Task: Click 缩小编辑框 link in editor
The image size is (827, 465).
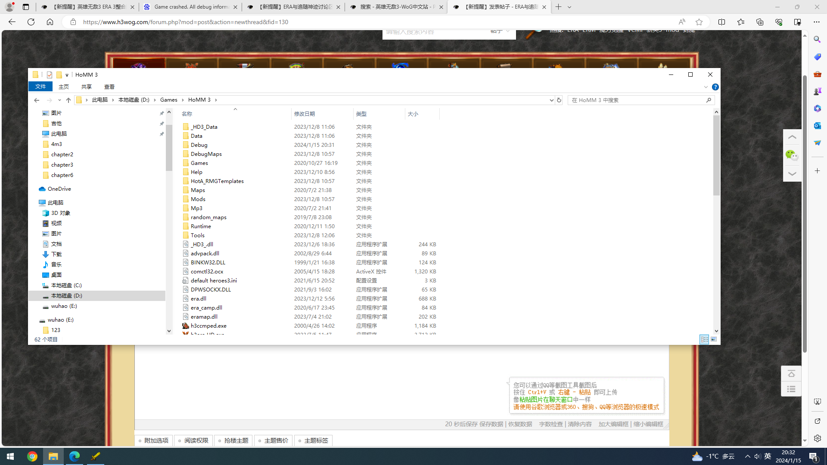Action: 648,424
